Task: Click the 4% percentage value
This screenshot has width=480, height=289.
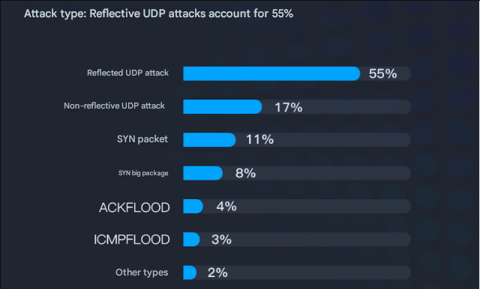Action: coord(226,206)
